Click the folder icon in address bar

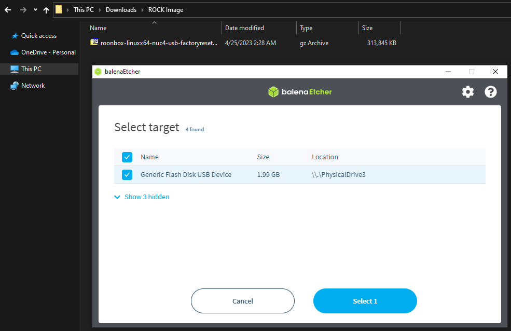[x=59, y=9]
